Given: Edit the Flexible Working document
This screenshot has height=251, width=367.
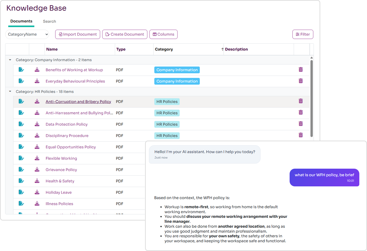Looking at the screenshot, I should tap(21, 158).
